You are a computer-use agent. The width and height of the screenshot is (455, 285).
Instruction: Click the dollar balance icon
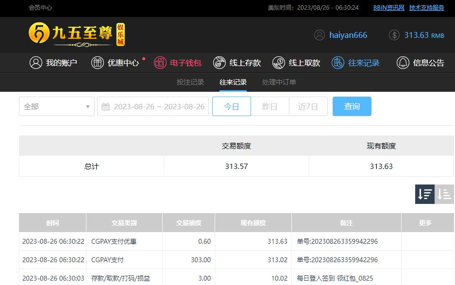pos(394,35)
